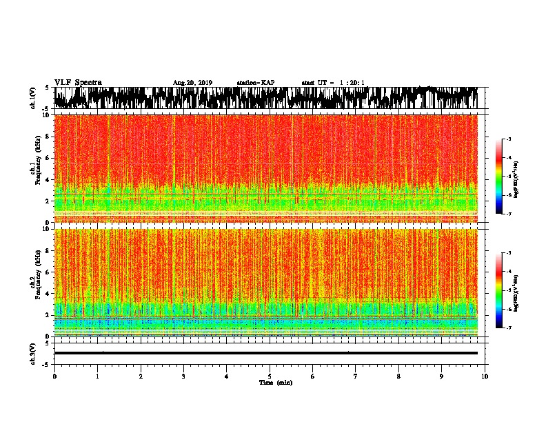
Task: Click the "8" kHz tick of ch.1 spectrogram
Action: point(48,137)
